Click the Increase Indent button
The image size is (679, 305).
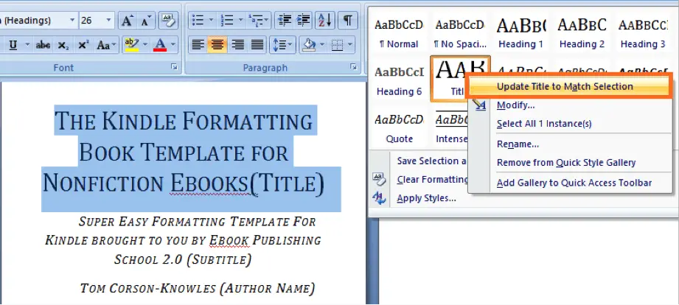304,21
